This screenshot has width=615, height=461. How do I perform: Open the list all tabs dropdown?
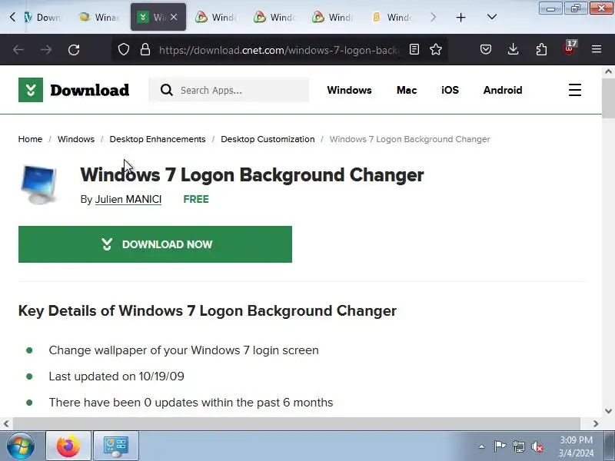click(x=492, y=17)
